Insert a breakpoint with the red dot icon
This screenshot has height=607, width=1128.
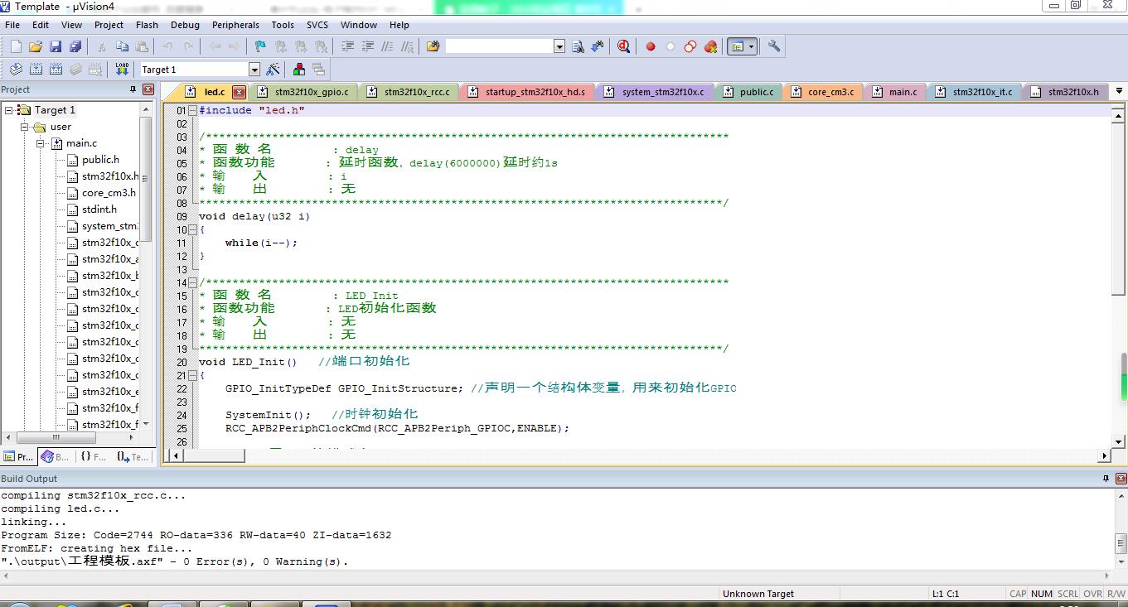point(651,46)
